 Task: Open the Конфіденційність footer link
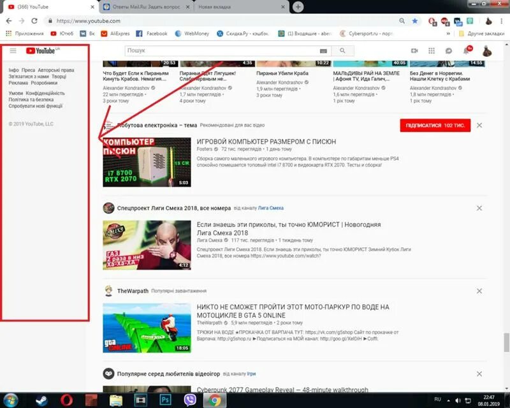(45, 93)
